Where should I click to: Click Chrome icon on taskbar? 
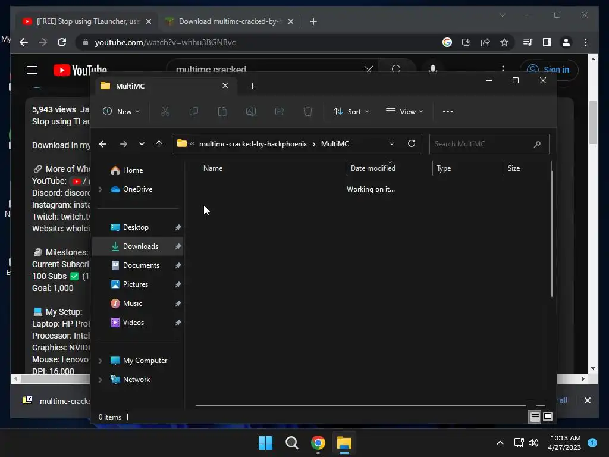318,443
